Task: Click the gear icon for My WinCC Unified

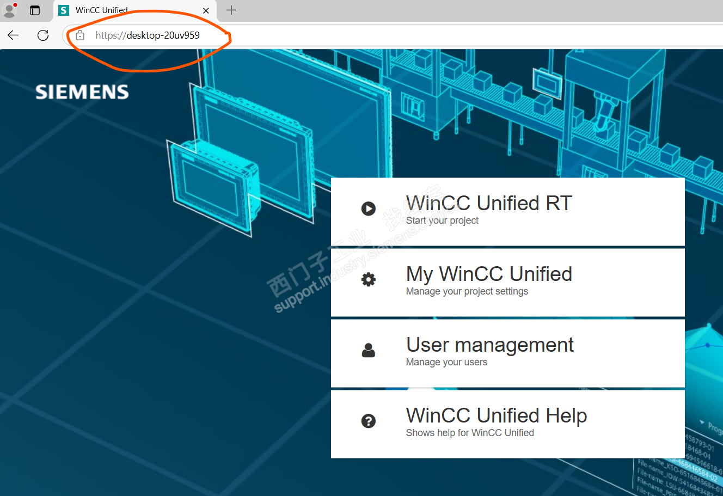Action: click(x=369, y=279)
